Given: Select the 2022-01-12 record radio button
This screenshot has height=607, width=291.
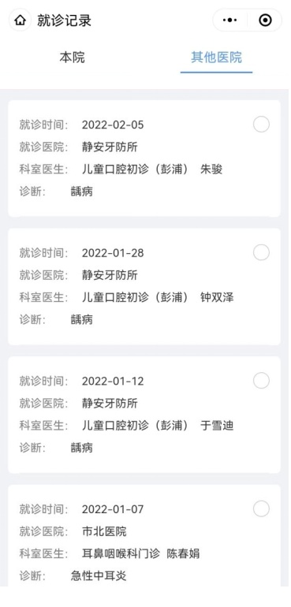Looking at the screenshot, I should click(261, 381).
